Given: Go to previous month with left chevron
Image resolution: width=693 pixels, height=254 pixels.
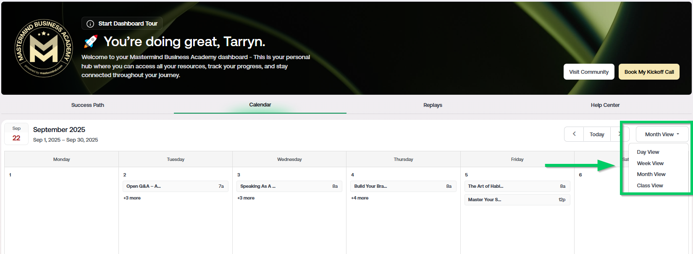Looking at the screenshot, I should (x=574, y=134).
